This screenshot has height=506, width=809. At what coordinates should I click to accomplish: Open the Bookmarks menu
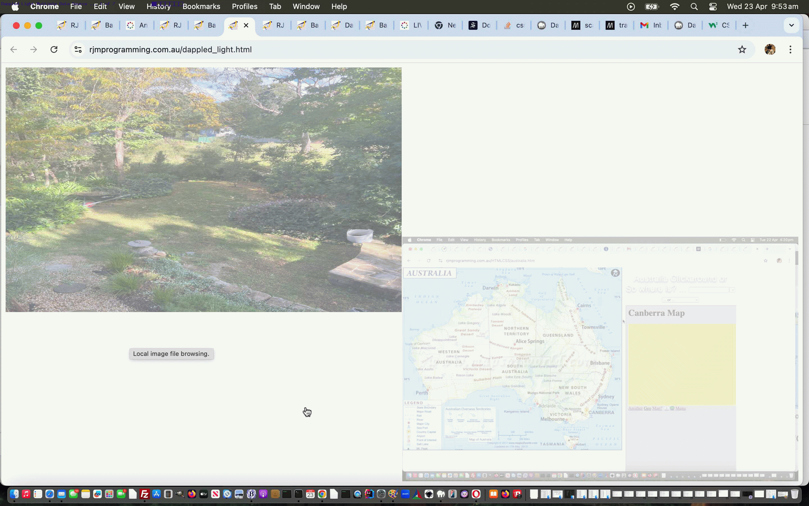click(201, 6)
